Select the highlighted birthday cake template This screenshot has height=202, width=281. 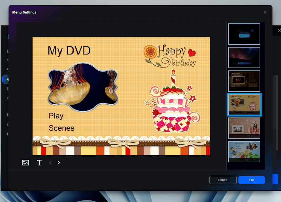(244, 104)
